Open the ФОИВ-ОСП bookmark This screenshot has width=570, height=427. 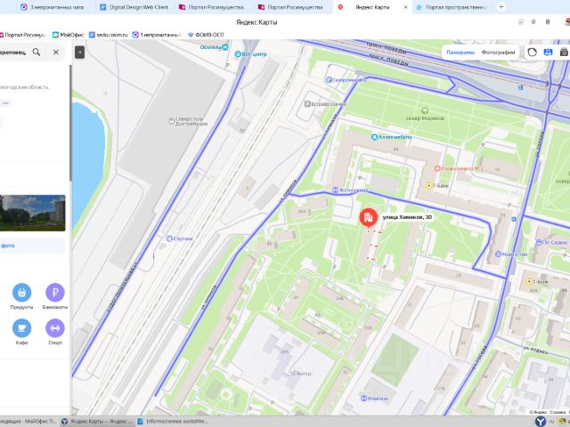pyautogui.click(x=206, y=35)
